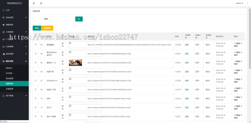
Task: Open the admin user dropdown
Action: click(240, 3)
